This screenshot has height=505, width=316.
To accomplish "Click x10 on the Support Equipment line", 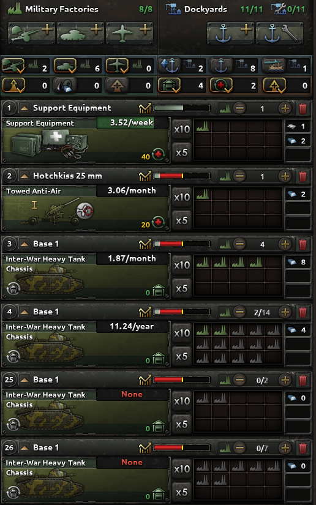I will [182, 129].
